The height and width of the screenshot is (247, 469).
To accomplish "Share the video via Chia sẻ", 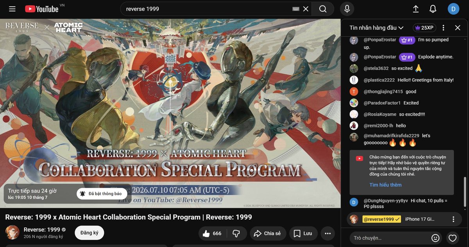I will (x=268, y=233).
